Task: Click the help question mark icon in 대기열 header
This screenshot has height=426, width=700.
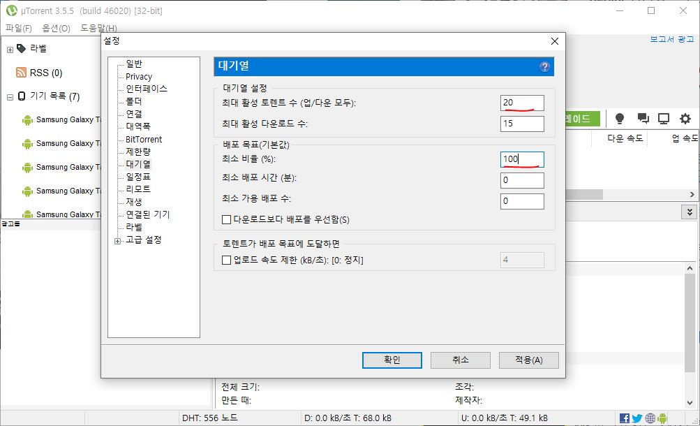Action: click(x=544, y=67)
